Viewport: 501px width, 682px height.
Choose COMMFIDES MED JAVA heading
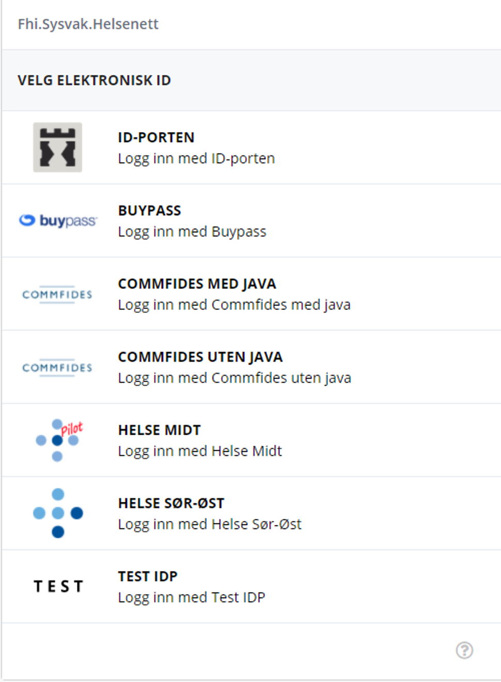197,284
